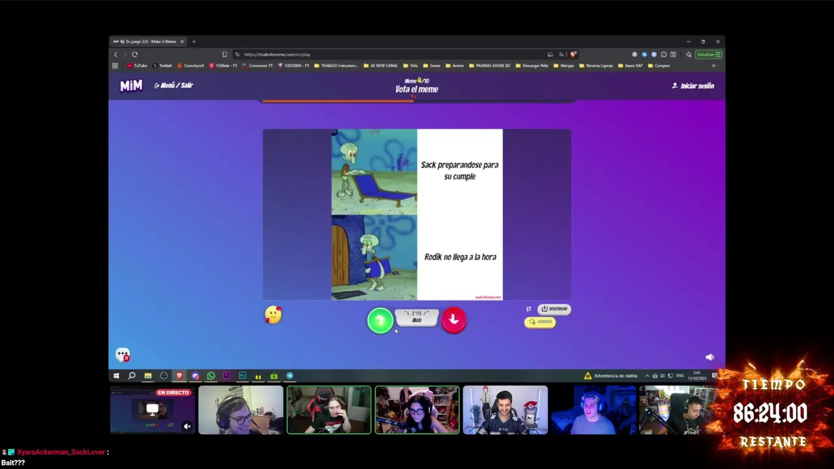Open Telegram from the taskbar
The image size is (834, 469).
pos(289,376)
